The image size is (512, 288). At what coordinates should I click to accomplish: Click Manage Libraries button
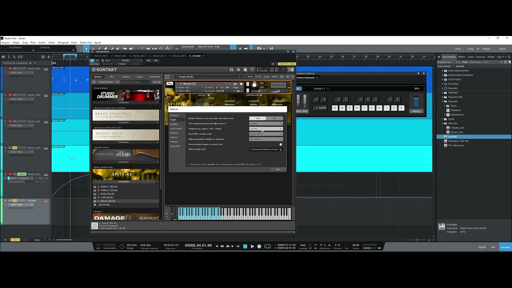click(106, 82)
